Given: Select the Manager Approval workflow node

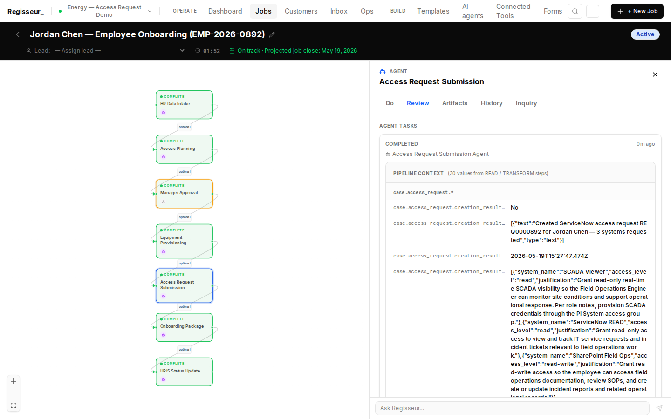Looking at the screenshot, I should click(x=184, y=194).
